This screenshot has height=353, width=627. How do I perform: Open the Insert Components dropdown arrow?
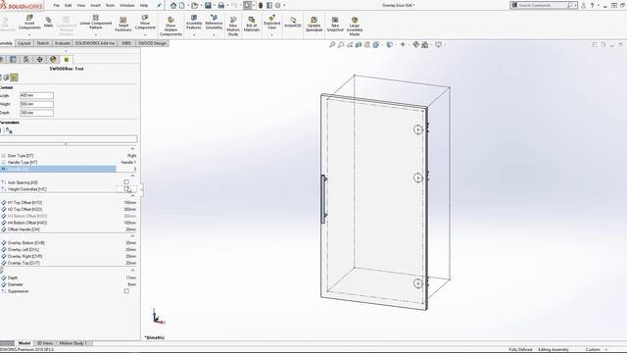(x=29, y=35)
